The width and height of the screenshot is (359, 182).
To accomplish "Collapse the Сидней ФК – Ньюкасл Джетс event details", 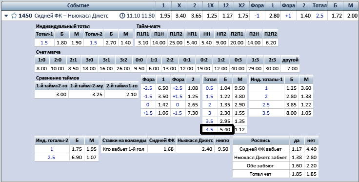I will pos(6,16).
